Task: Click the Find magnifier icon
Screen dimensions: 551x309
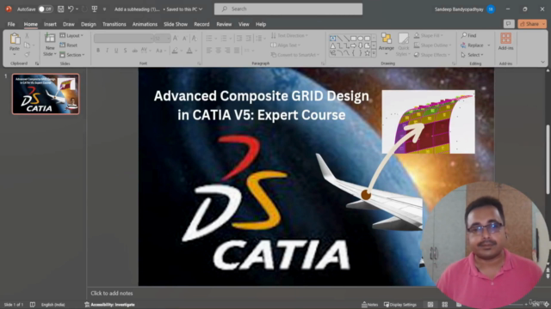Action: (464, 35)
